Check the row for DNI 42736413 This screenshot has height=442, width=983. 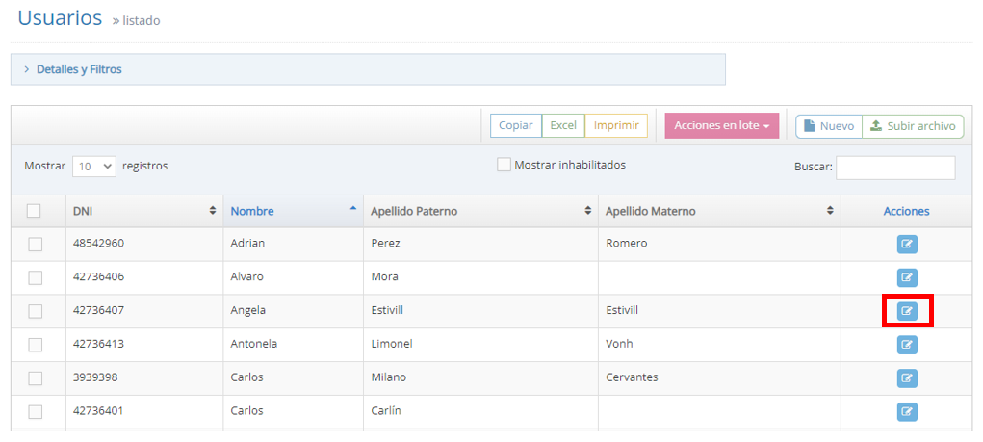[35, 345]
